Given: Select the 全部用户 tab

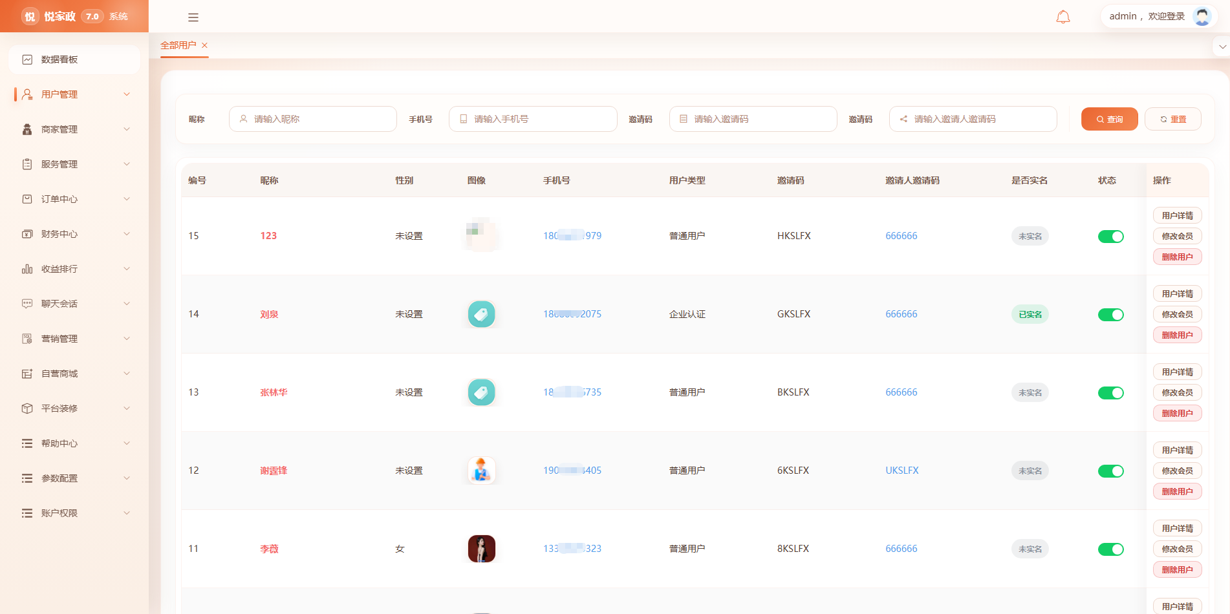Looking at the screenshot, I should pyautogui.click(x=178, y=45).
